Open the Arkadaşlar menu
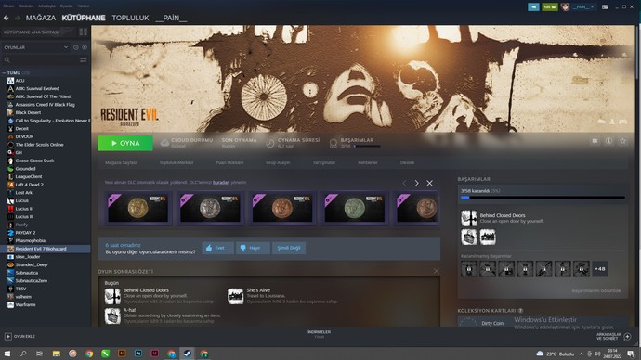Image resolution: width=641 pixels, height=360 pixels. tap(46, 6)
